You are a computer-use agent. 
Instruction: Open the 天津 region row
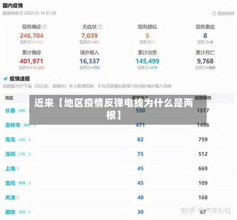pyautogui.click(x=118, y=198)
